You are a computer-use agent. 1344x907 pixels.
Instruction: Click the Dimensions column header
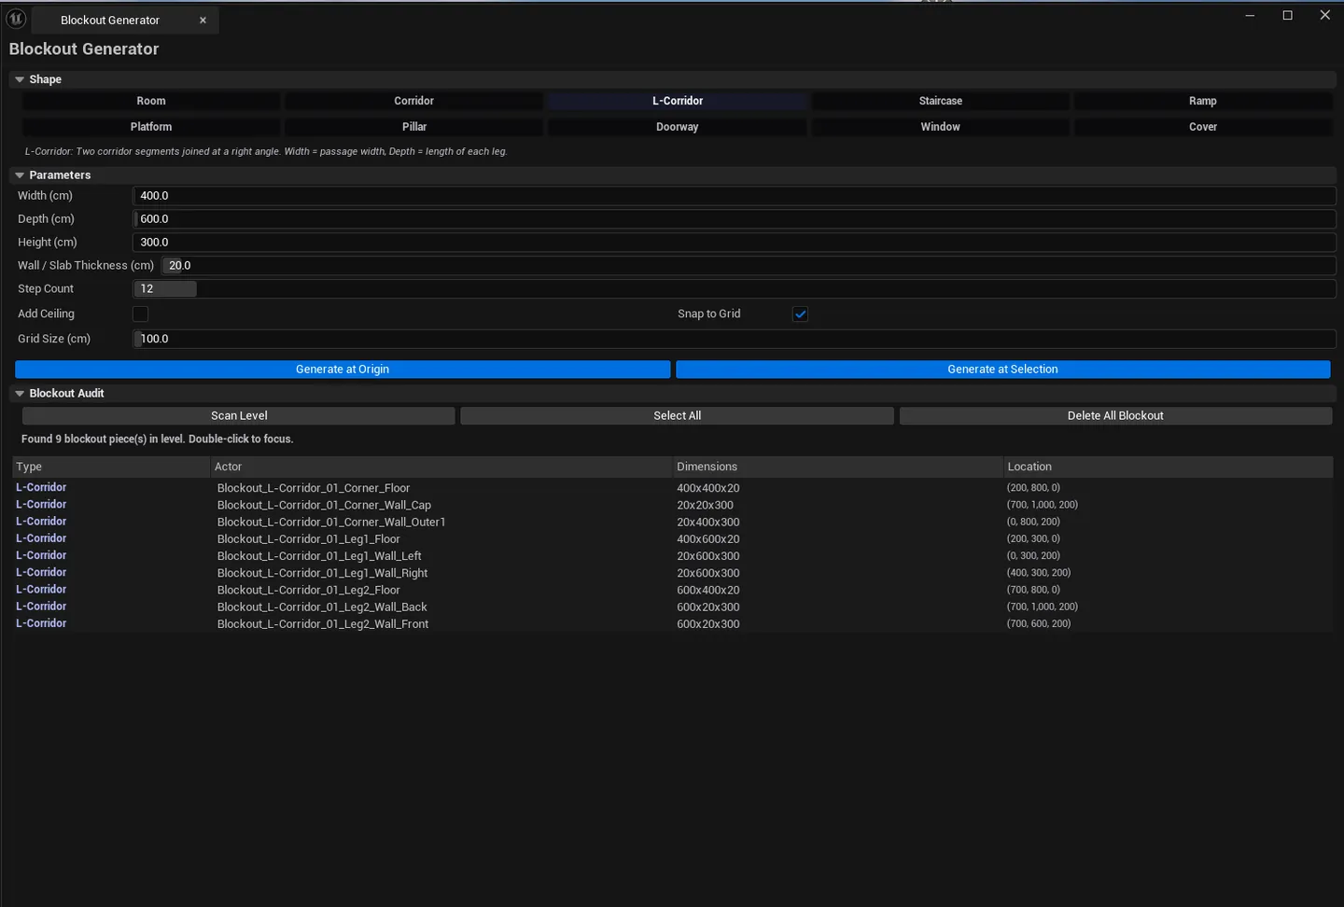tap(838, 467)
